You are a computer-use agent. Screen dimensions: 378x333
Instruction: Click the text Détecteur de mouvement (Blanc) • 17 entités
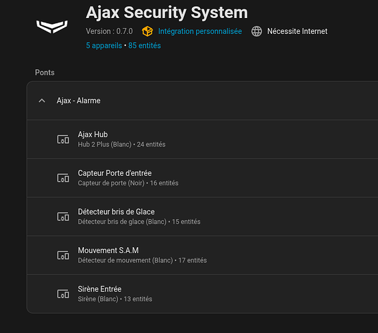(x=142, y=260)
